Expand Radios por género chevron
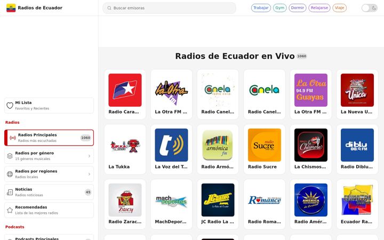Image resolution: width=384 pixels, height=240 pixels. [89, 156]
